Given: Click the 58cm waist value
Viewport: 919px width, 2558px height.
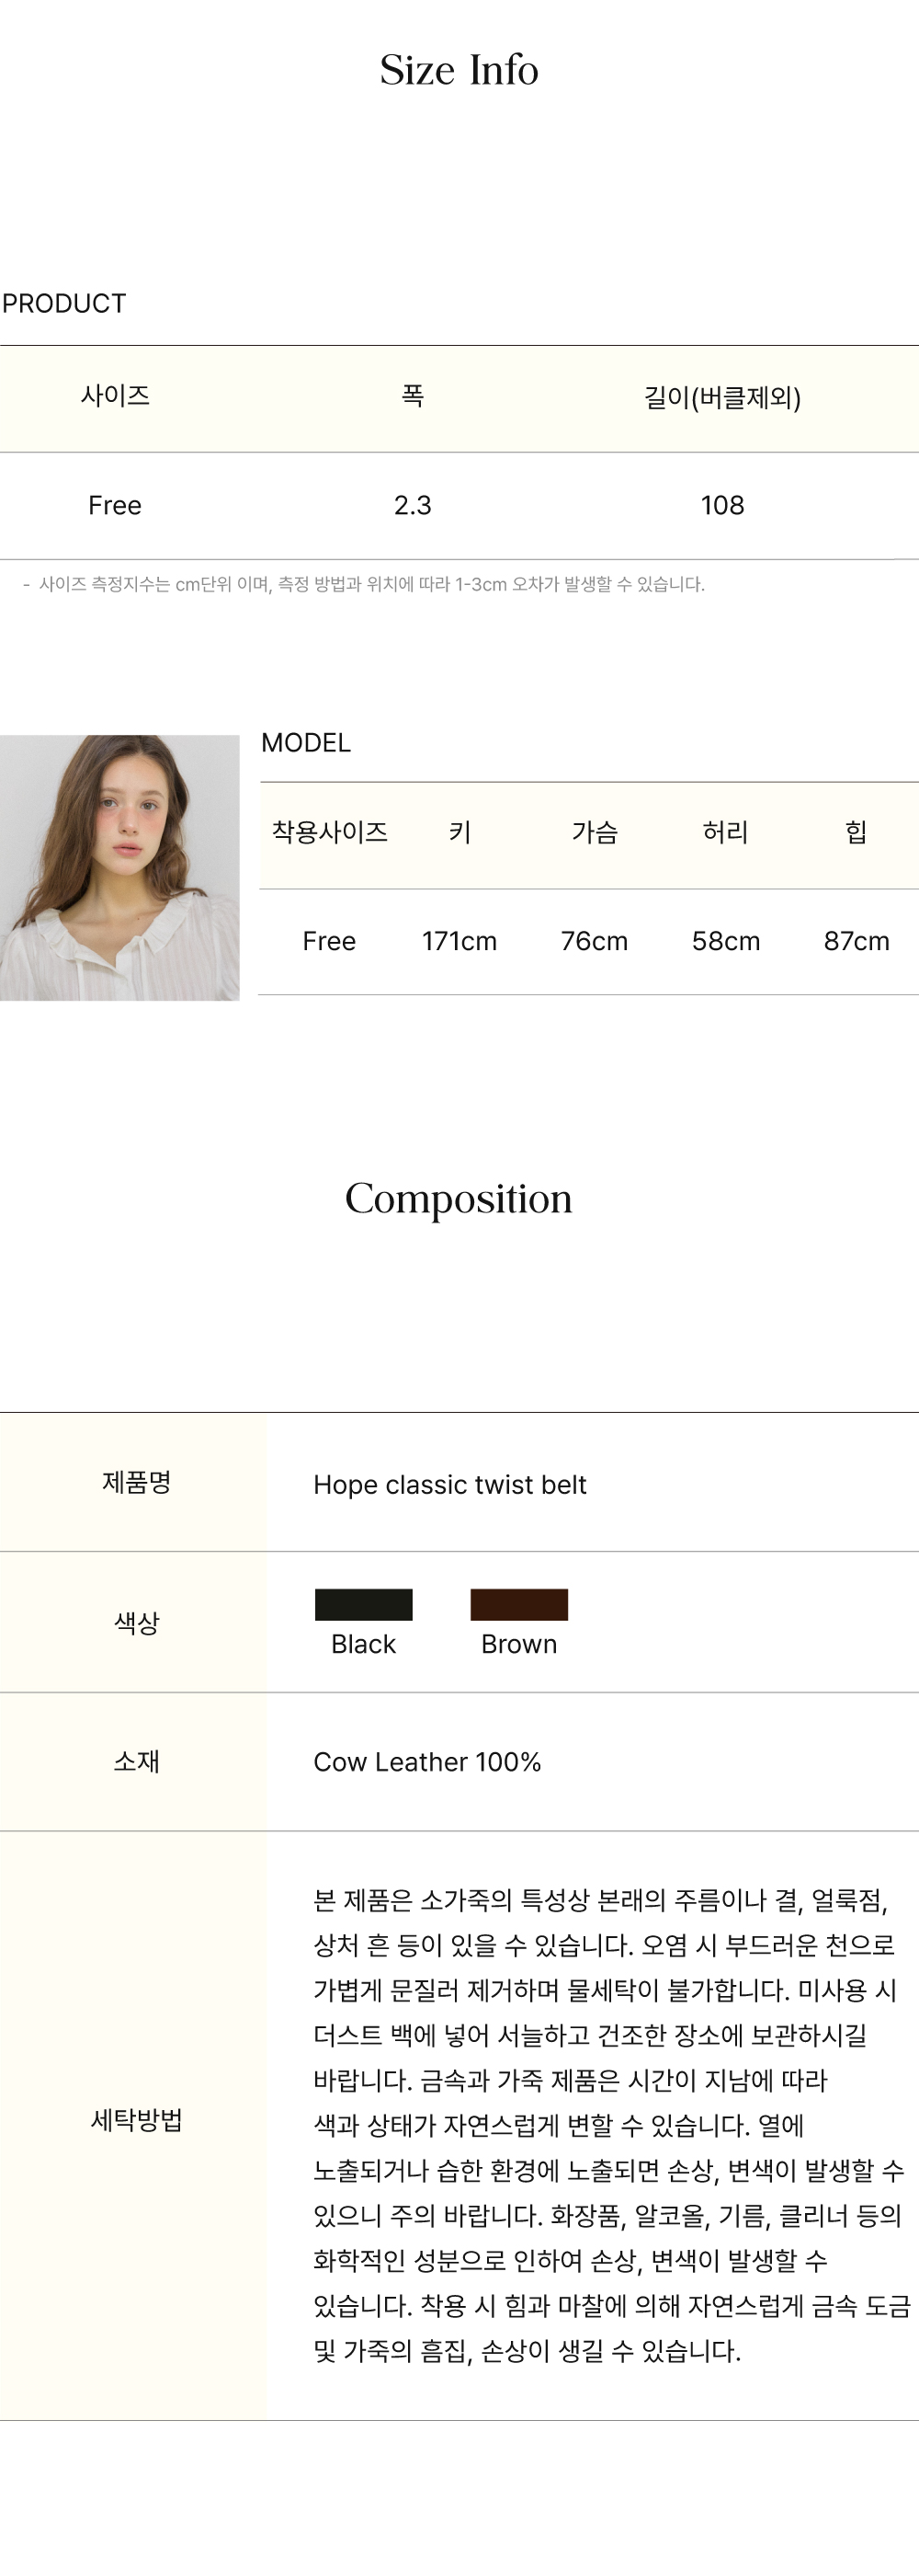Looking at the screenshot, I should (x=725, y=941).
